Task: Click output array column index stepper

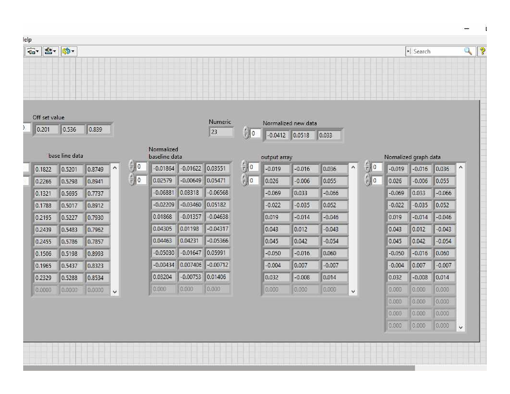Action: [244, 180]
